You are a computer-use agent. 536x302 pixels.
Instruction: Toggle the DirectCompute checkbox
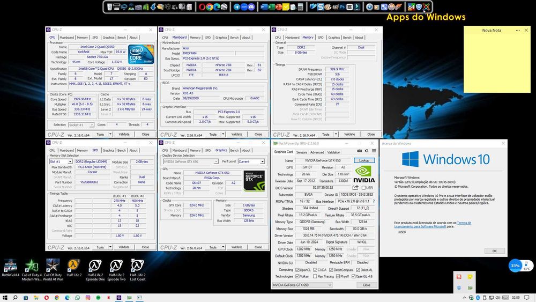coord(331,270)
